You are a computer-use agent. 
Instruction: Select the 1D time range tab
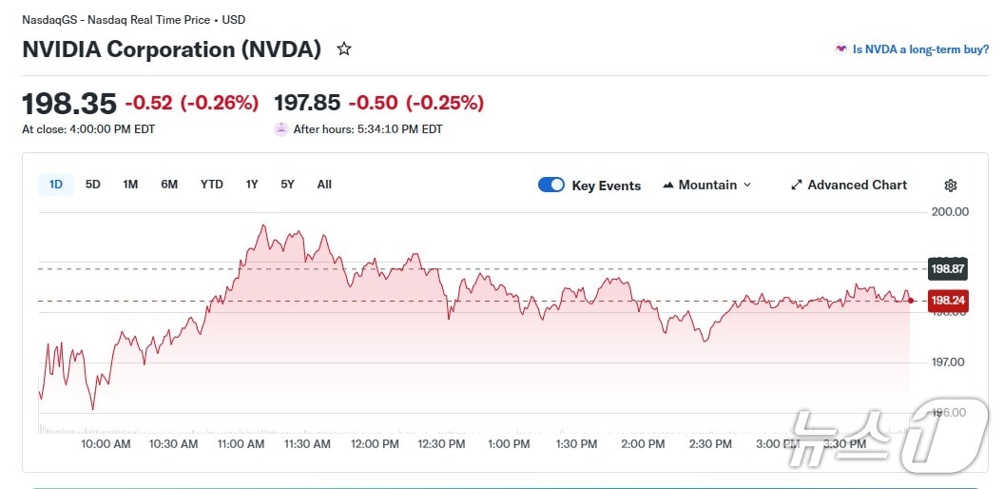click(x=56, y=185)
